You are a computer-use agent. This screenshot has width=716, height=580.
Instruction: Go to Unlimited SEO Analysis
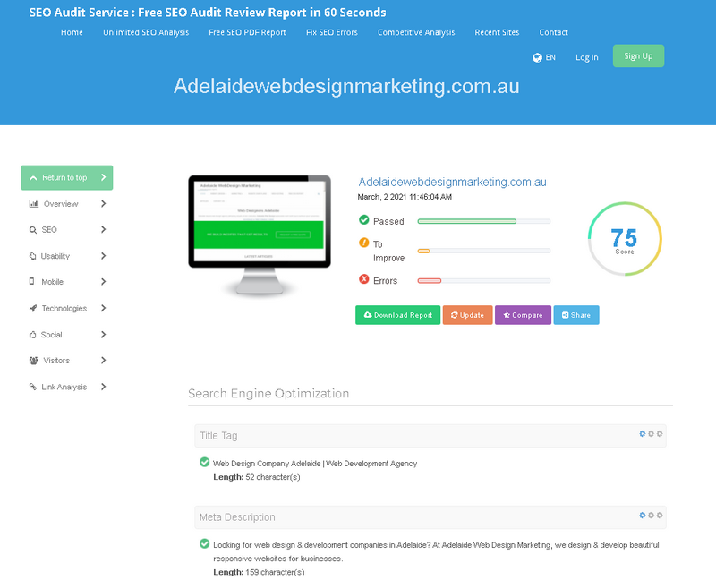point(146,32)
